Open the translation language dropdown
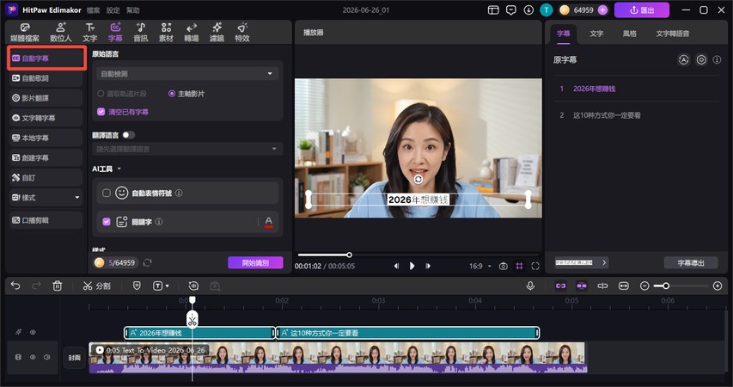Viewport: 733px width, 387px height. pos(187,149)
